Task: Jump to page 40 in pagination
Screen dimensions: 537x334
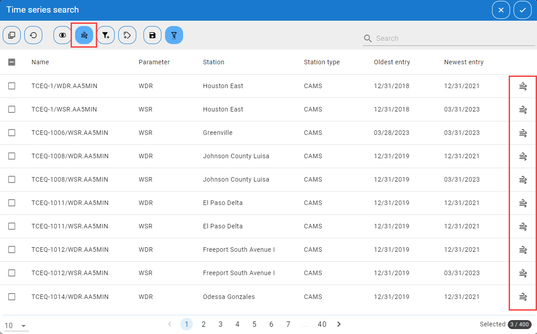Action: click(x=322, y=324)
